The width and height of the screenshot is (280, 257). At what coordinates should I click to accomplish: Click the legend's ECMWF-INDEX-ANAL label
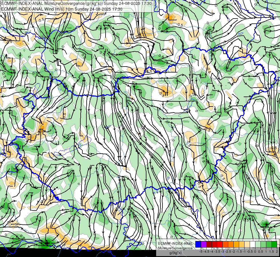(175, 244)
